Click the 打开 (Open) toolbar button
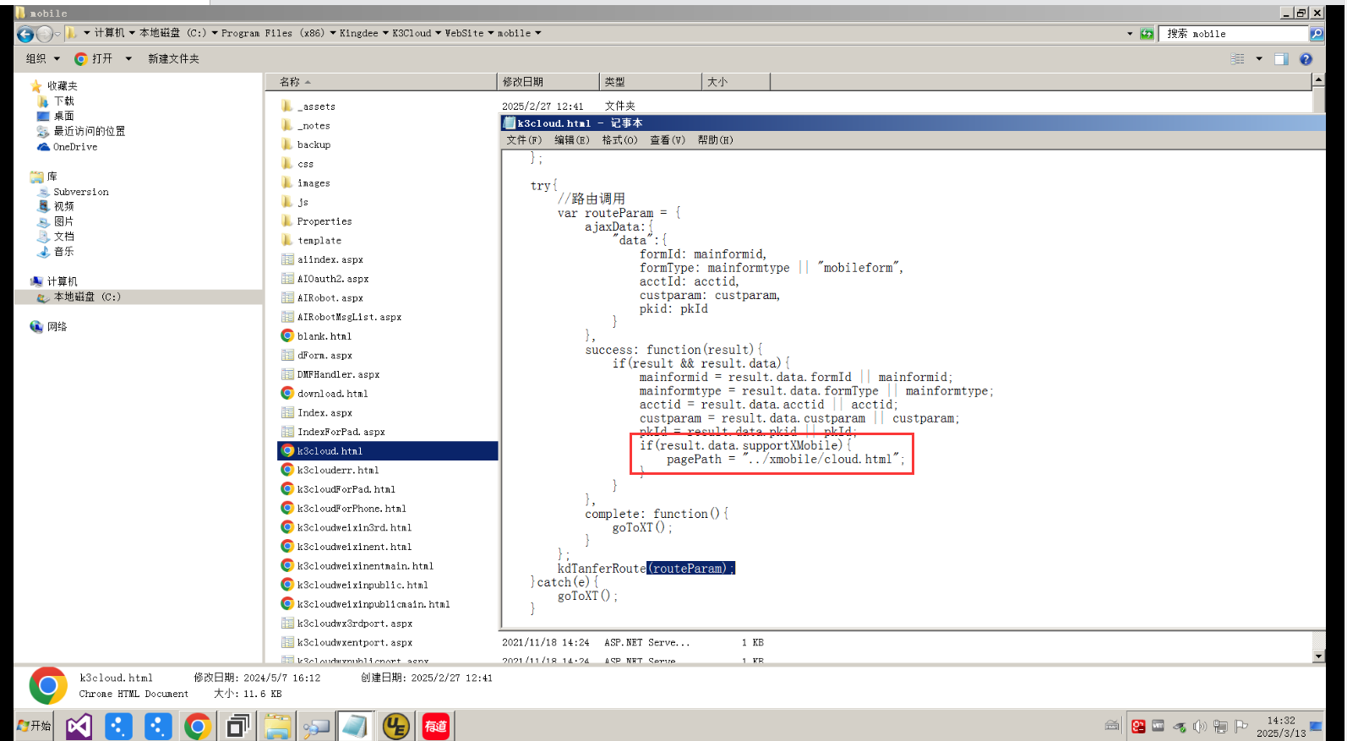Image resolution: width=1347 pixels, height=741 pixels. coord(94,59)
